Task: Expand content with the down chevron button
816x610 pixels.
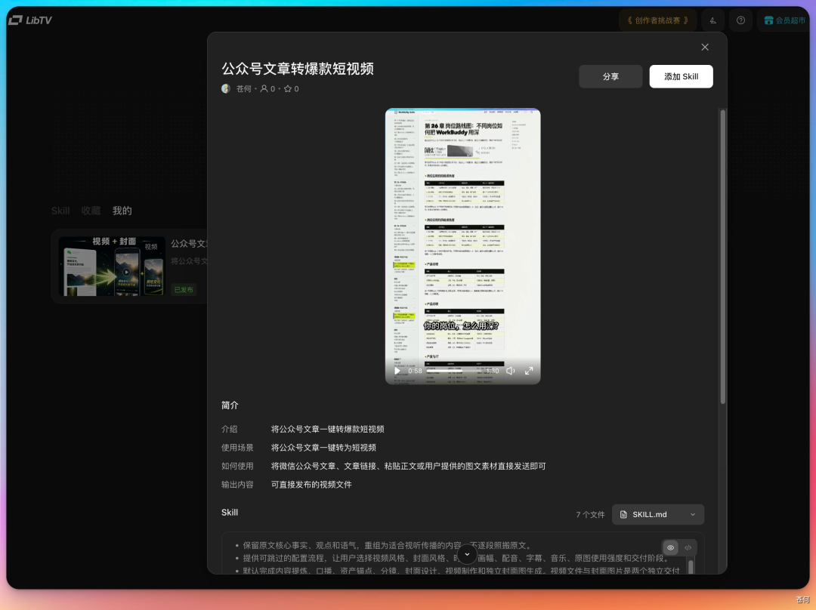Action: click(467, 554)
